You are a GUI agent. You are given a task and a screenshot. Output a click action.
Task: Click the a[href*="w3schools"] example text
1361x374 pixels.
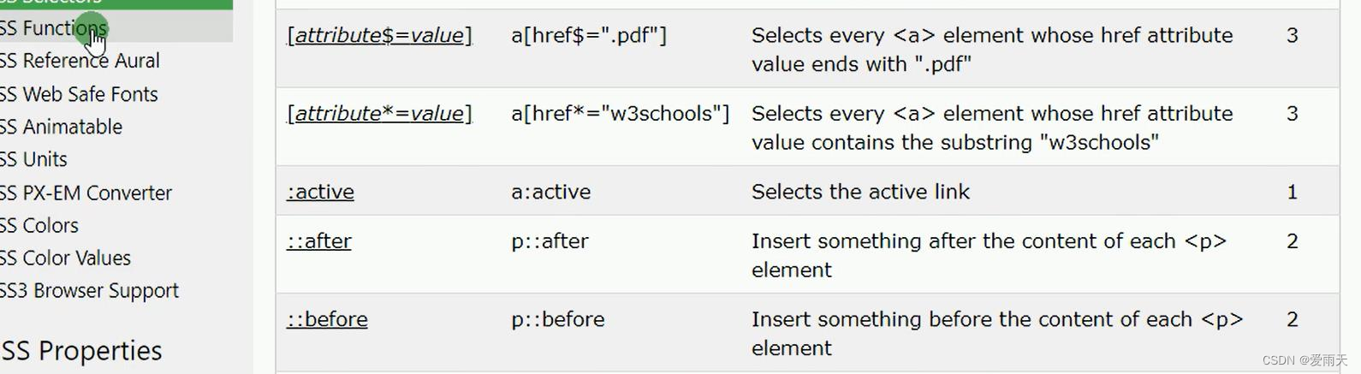620,114
